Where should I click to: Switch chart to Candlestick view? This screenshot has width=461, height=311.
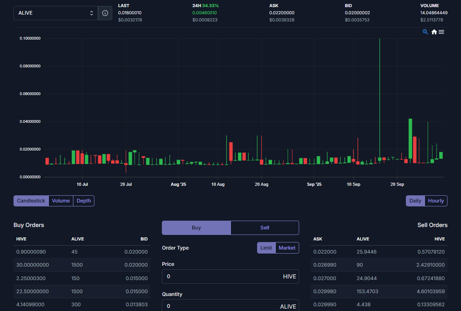[x=31, y=201]
